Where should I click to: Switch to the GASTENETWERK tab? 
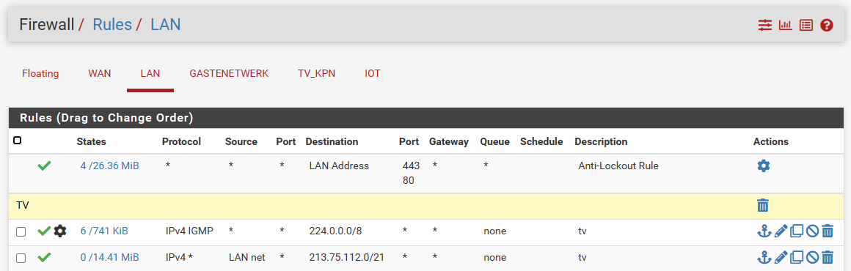pos(229,74)
